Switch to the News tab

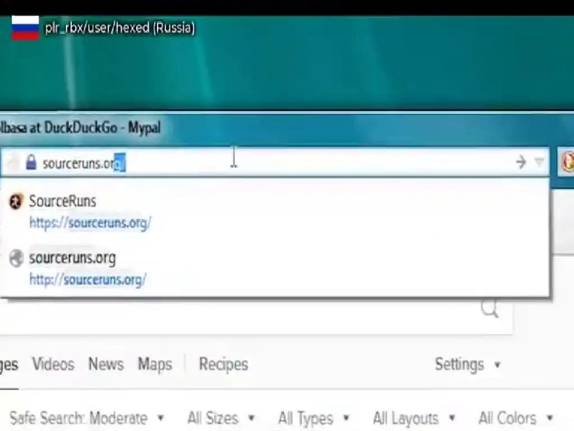(106, 364)
